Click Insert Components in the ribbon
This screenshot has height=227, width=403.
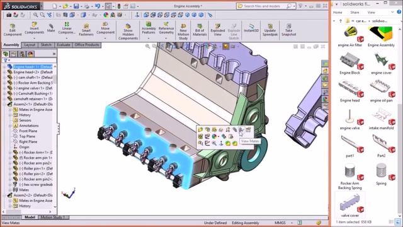[34, 28]
